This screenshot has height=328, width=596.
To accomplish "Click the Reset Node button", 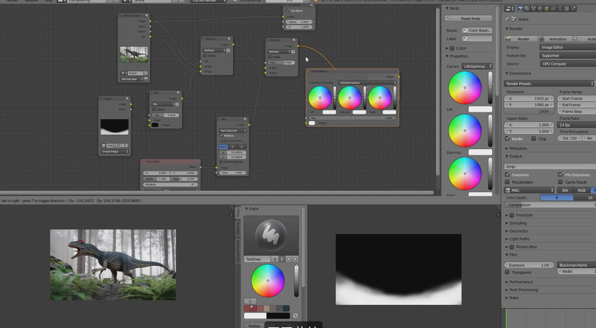I will (x=469, y=18).
